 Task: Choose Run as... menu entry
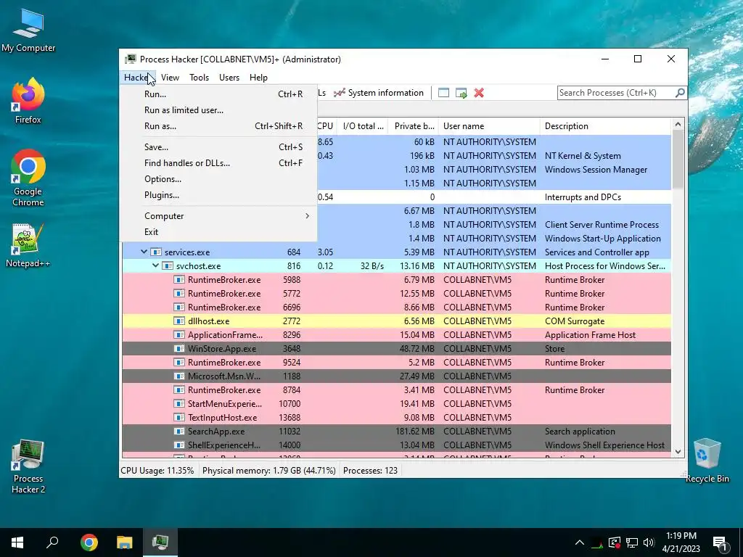point(218,126)
